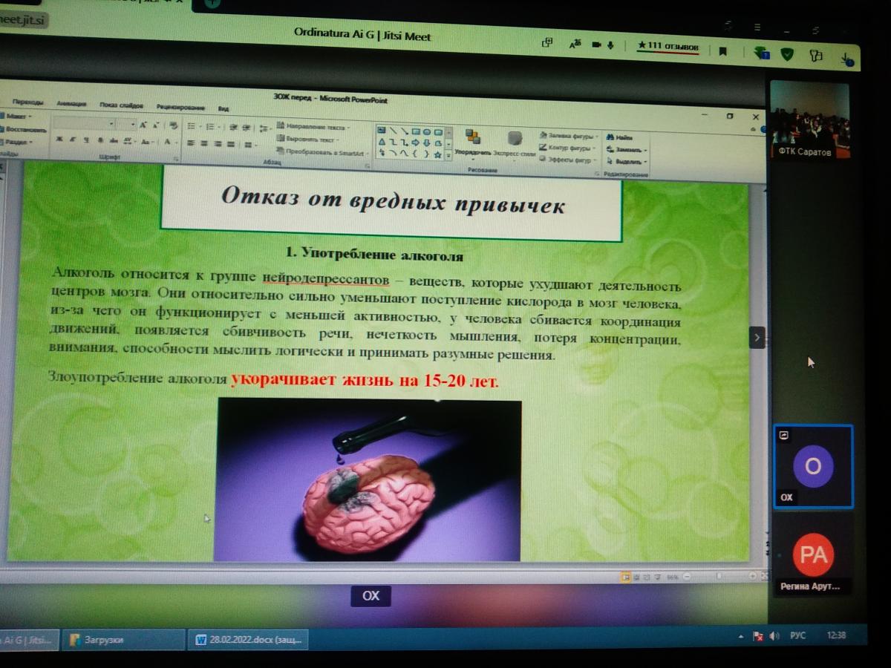Expand the shapes gallery more button
This screenshot has width=891, height=668.
[448, 156]
